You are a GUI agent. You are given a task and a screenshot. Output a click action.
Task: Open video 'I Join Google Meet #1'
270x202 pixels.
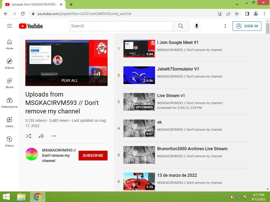(178, 42)
